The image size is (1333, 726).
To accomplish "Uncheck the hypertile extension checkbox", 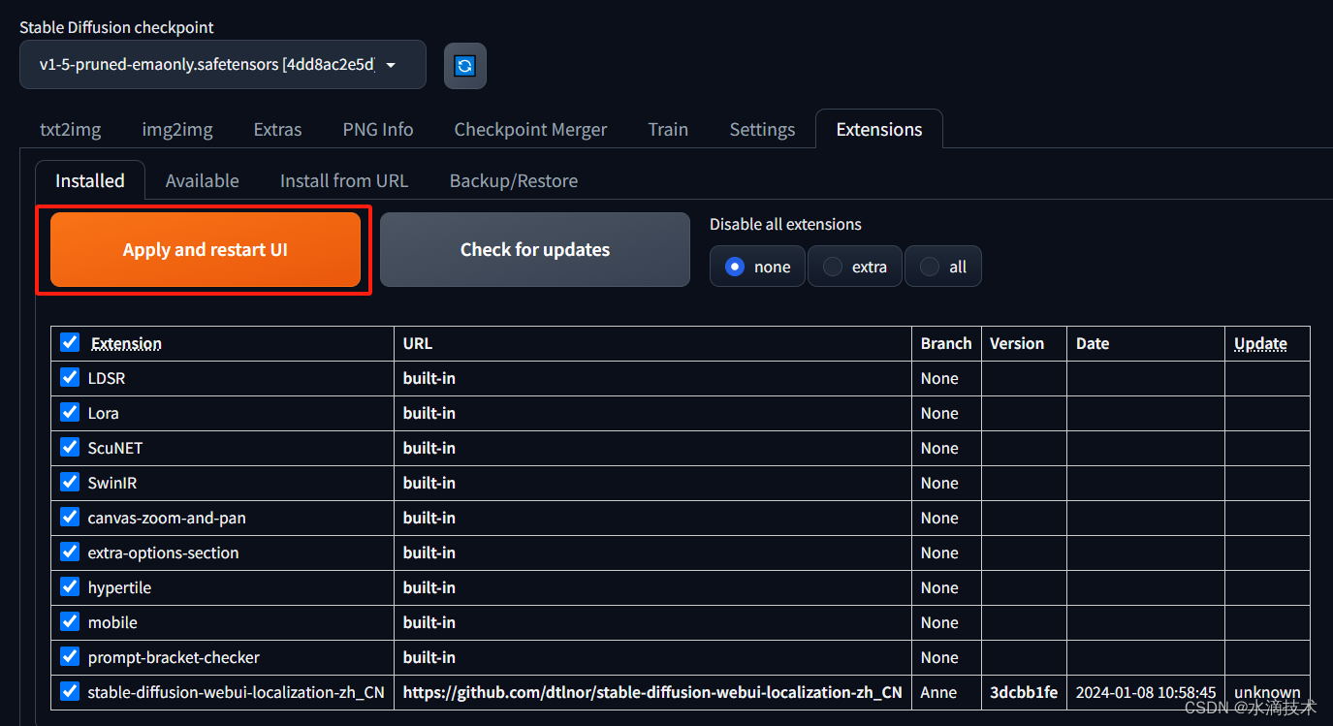I will point(70,586).
